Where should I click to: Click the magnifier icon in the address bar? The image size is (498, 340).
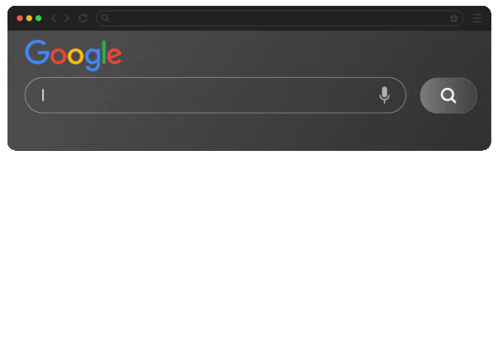click(105, 18)
